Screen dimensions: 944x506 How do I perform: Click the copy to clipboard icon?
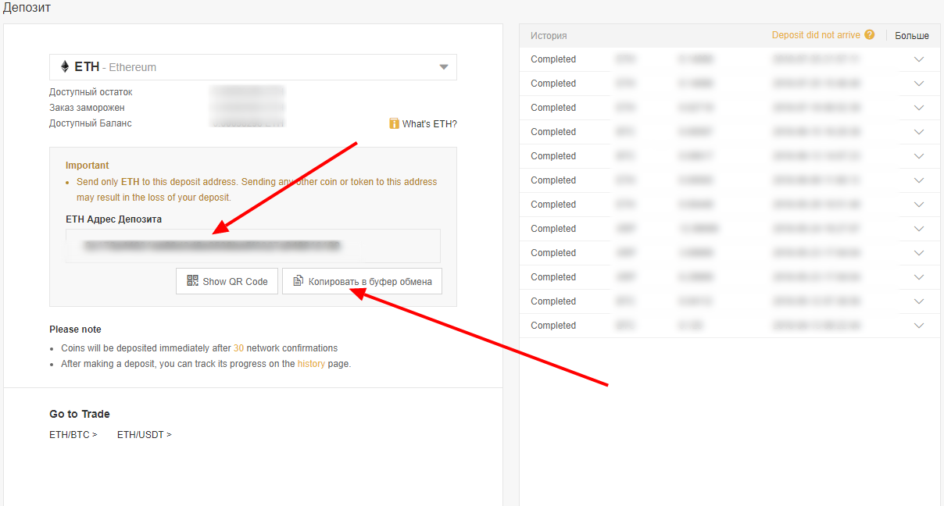click(x=298, y=281)
